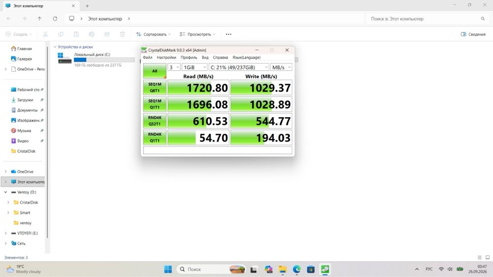Switch to details list view icon
The image size is (493, 277).
(x=480, y=257)
